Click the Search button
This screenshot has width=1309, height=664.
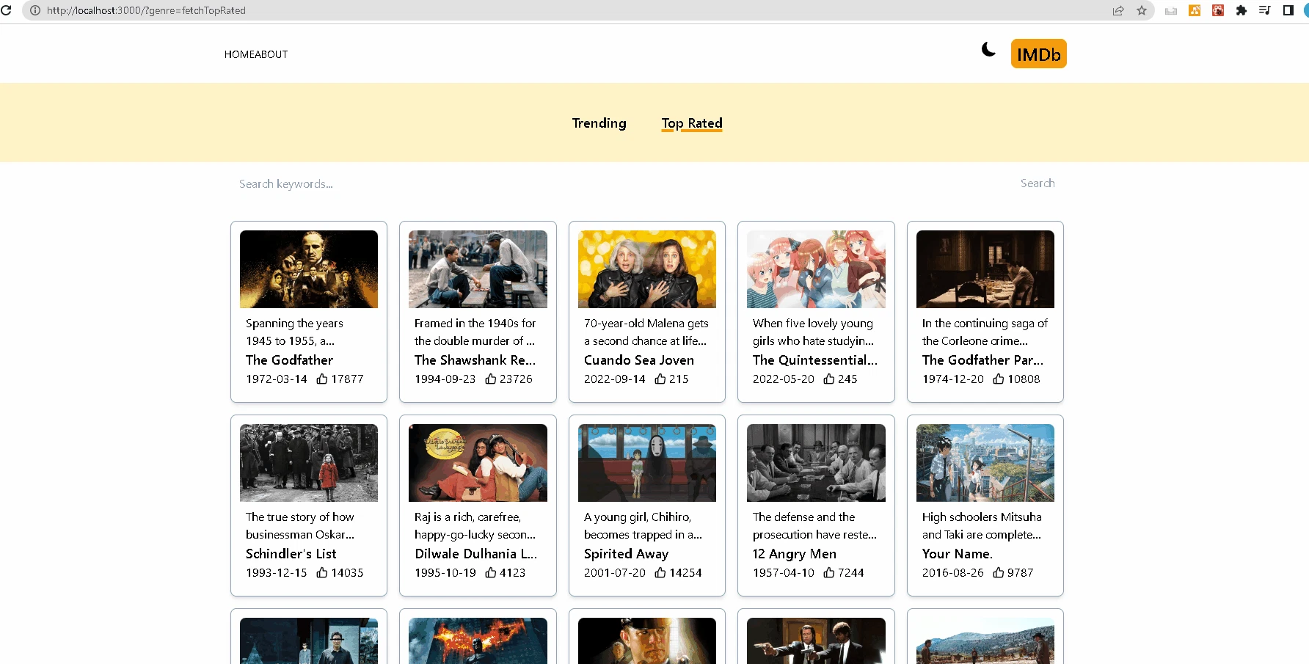[1038, 183]
